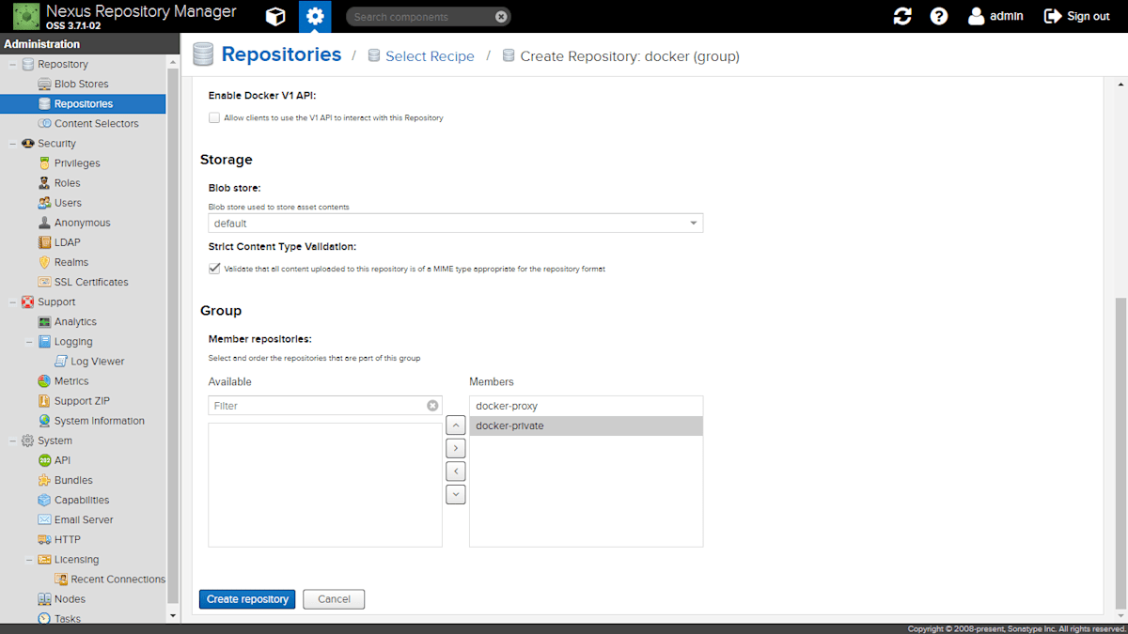Open the admin user account
This screenshot has width=1128, height=634.
[995, 16]
